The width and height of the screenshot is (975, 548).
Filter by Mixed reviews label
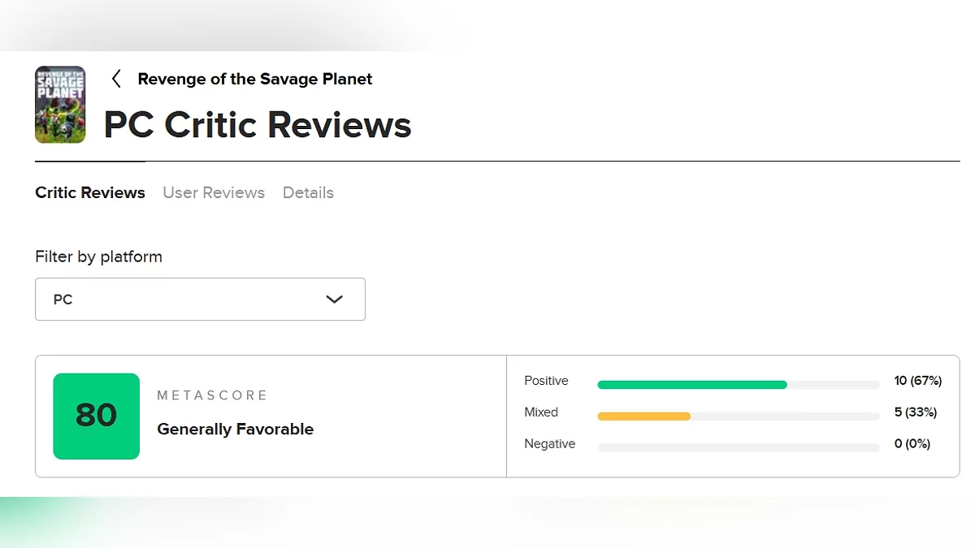coord(541,412)
